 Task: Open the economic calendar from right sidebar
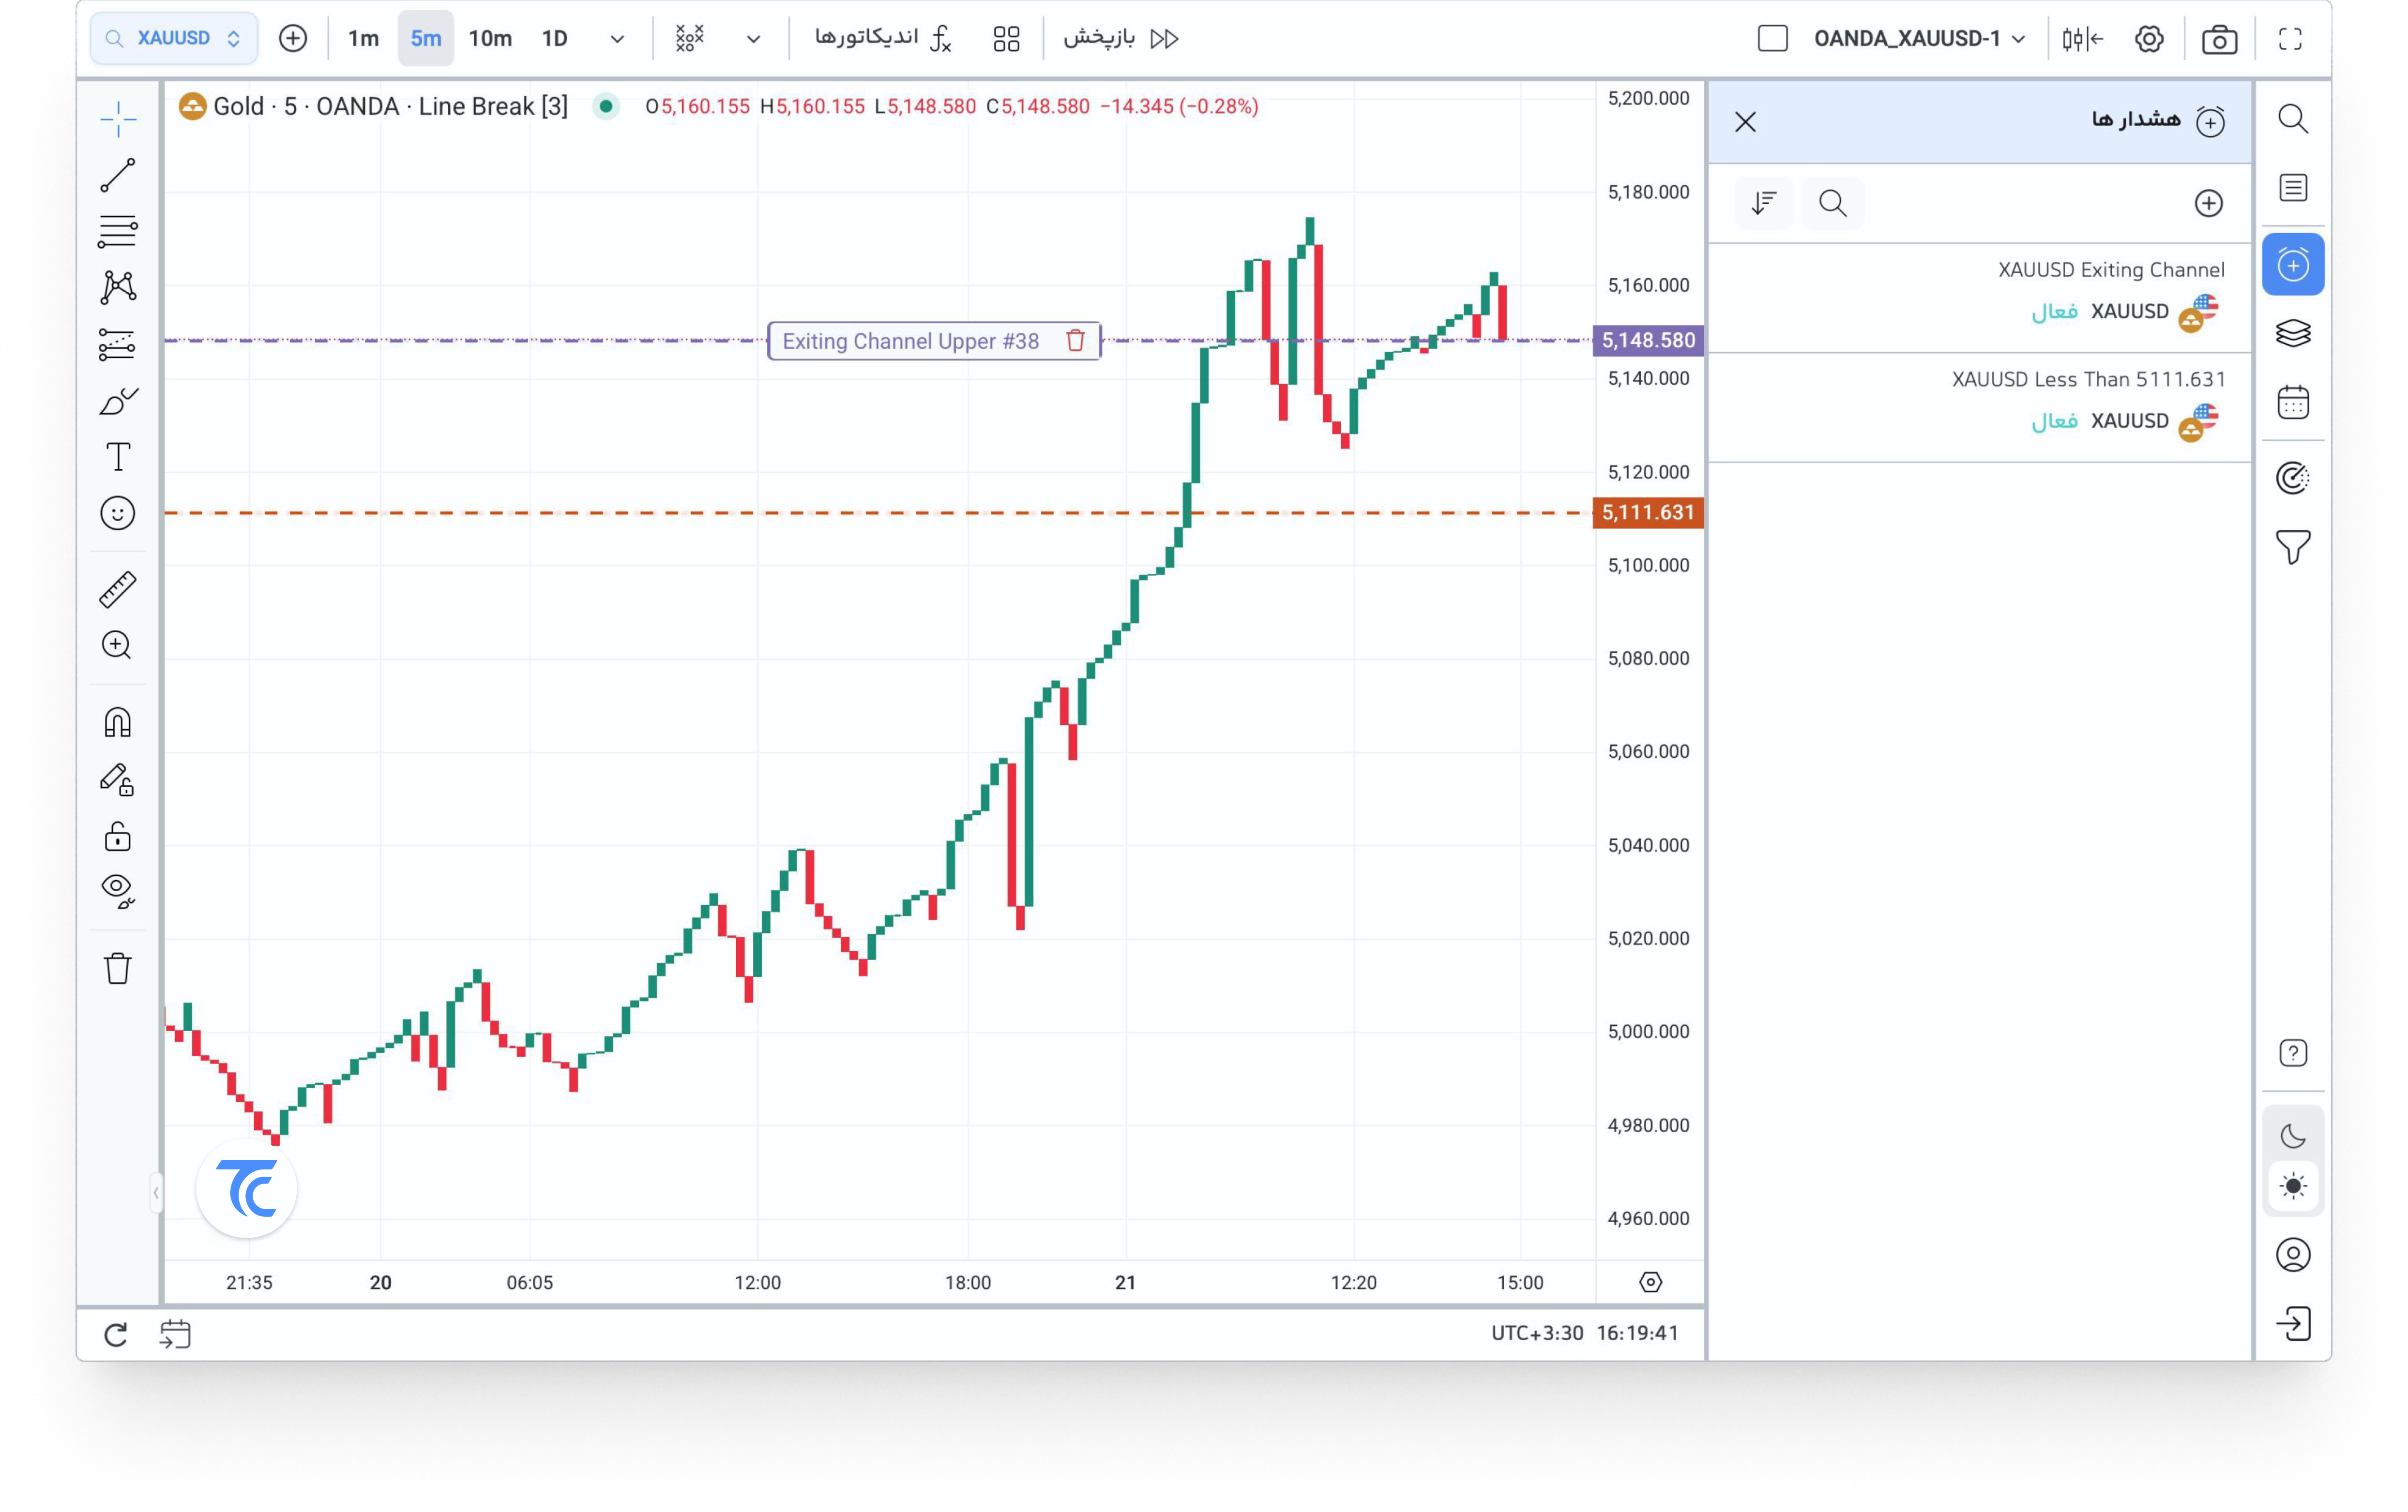(2292, 403)
